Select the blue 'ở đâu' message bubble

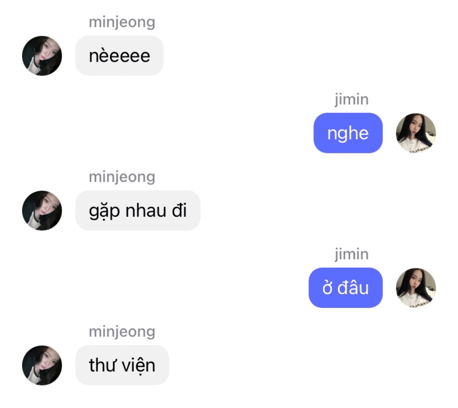pos(345,288)
